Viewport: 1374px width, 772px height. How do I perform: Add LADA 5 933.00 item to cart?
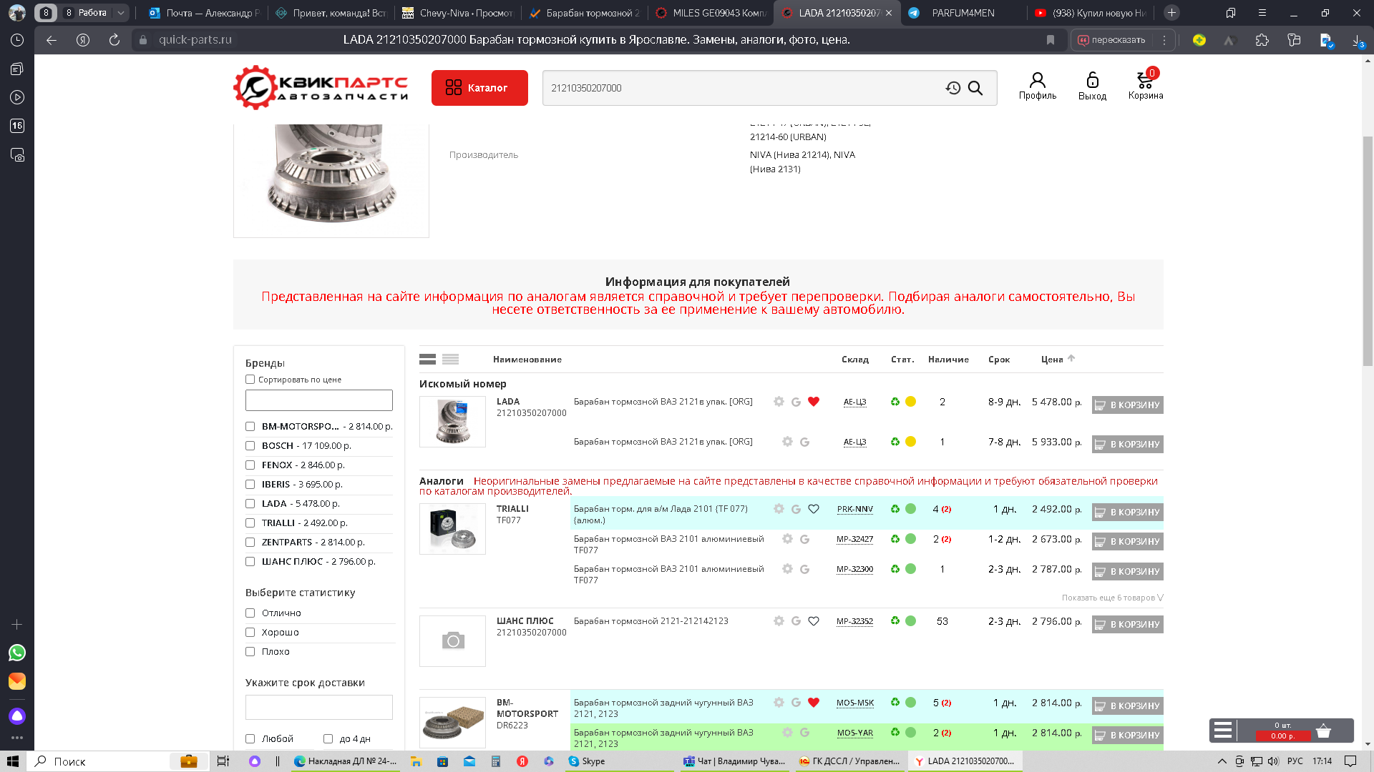pyautogui.click(x=1127, y=445)
